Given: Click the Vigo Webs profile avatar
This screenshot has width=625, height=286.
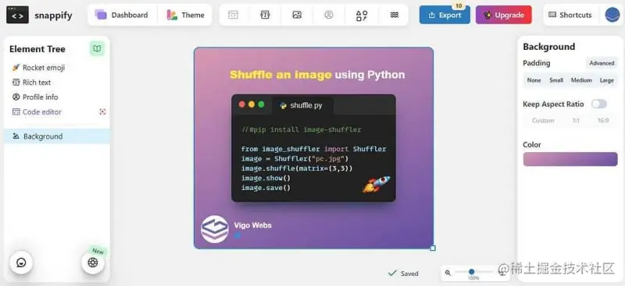Looking at the screenshot, I should [214, 229].
